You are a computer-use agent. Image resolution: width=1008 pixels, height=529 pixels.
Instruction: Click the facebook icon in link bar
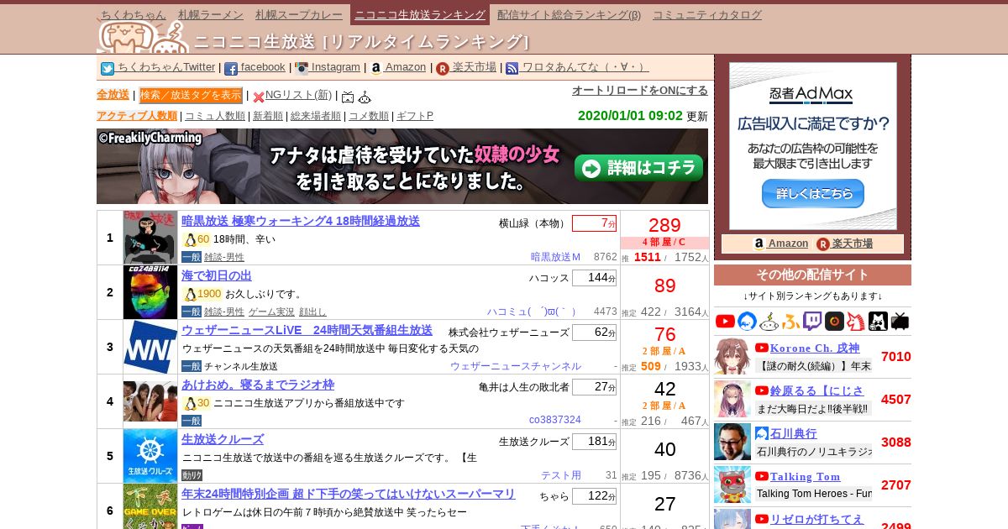[x=231, y=69]
